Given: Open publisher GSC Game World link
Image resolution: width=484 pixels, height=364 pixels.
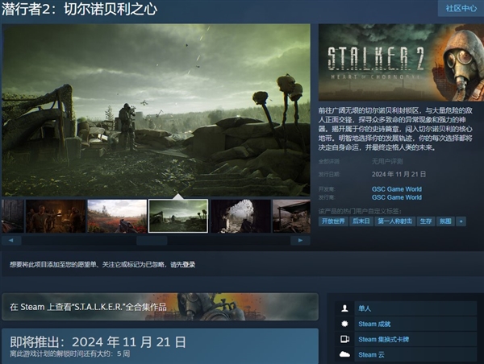Looking at the screenshot, I should coord(396,197).
